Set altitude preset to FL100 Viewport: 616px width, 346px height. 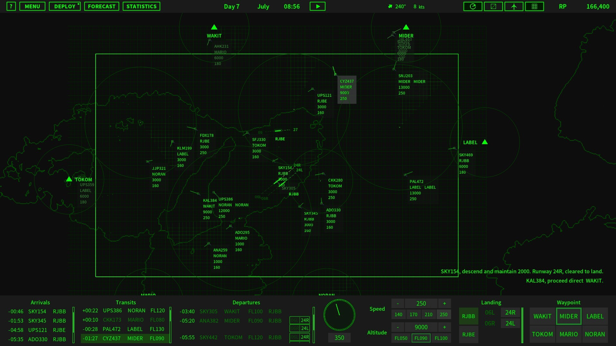tap(441, 338)
